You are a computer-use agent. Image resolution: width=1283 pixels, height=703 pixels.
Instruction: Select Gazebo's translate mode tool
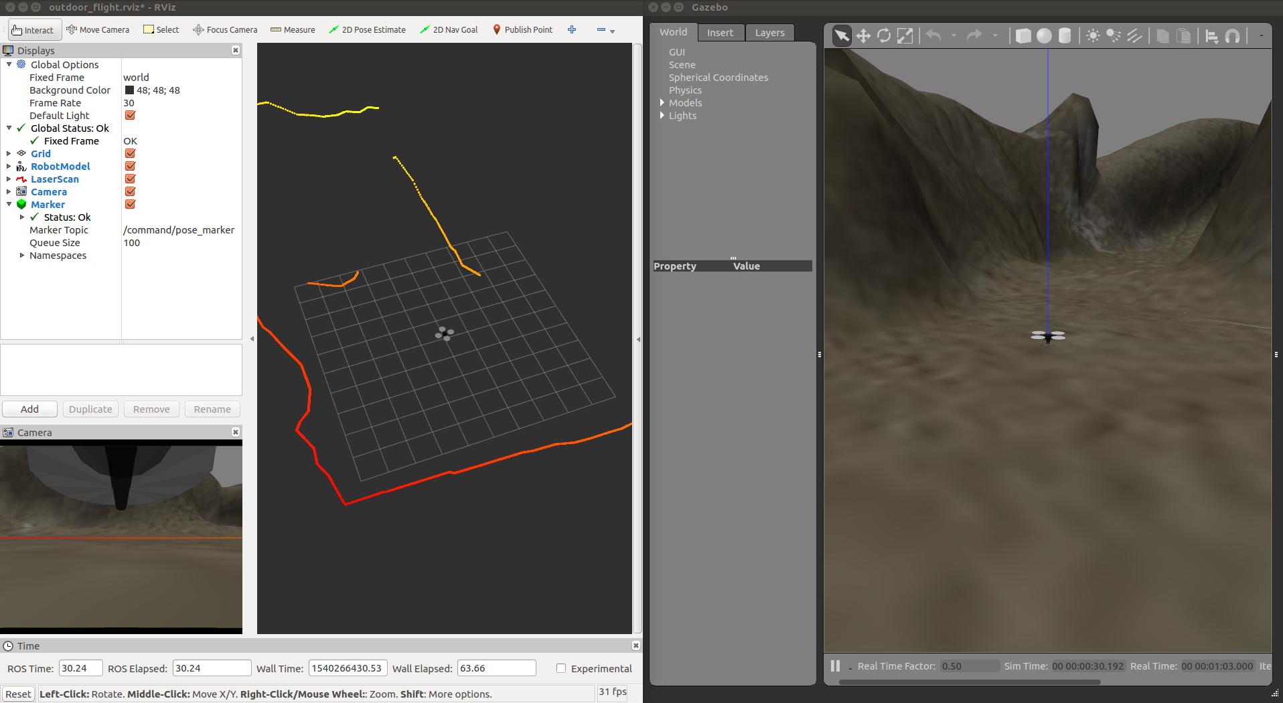pos(863,35)
